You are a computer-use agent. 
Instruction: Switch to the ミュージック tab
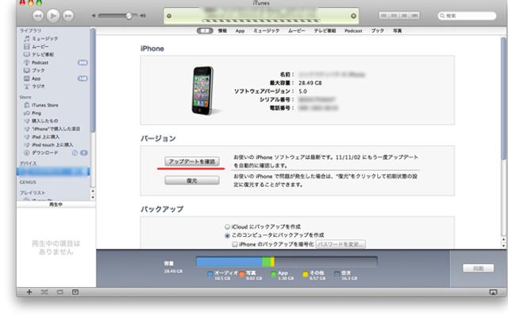point(267,31)
